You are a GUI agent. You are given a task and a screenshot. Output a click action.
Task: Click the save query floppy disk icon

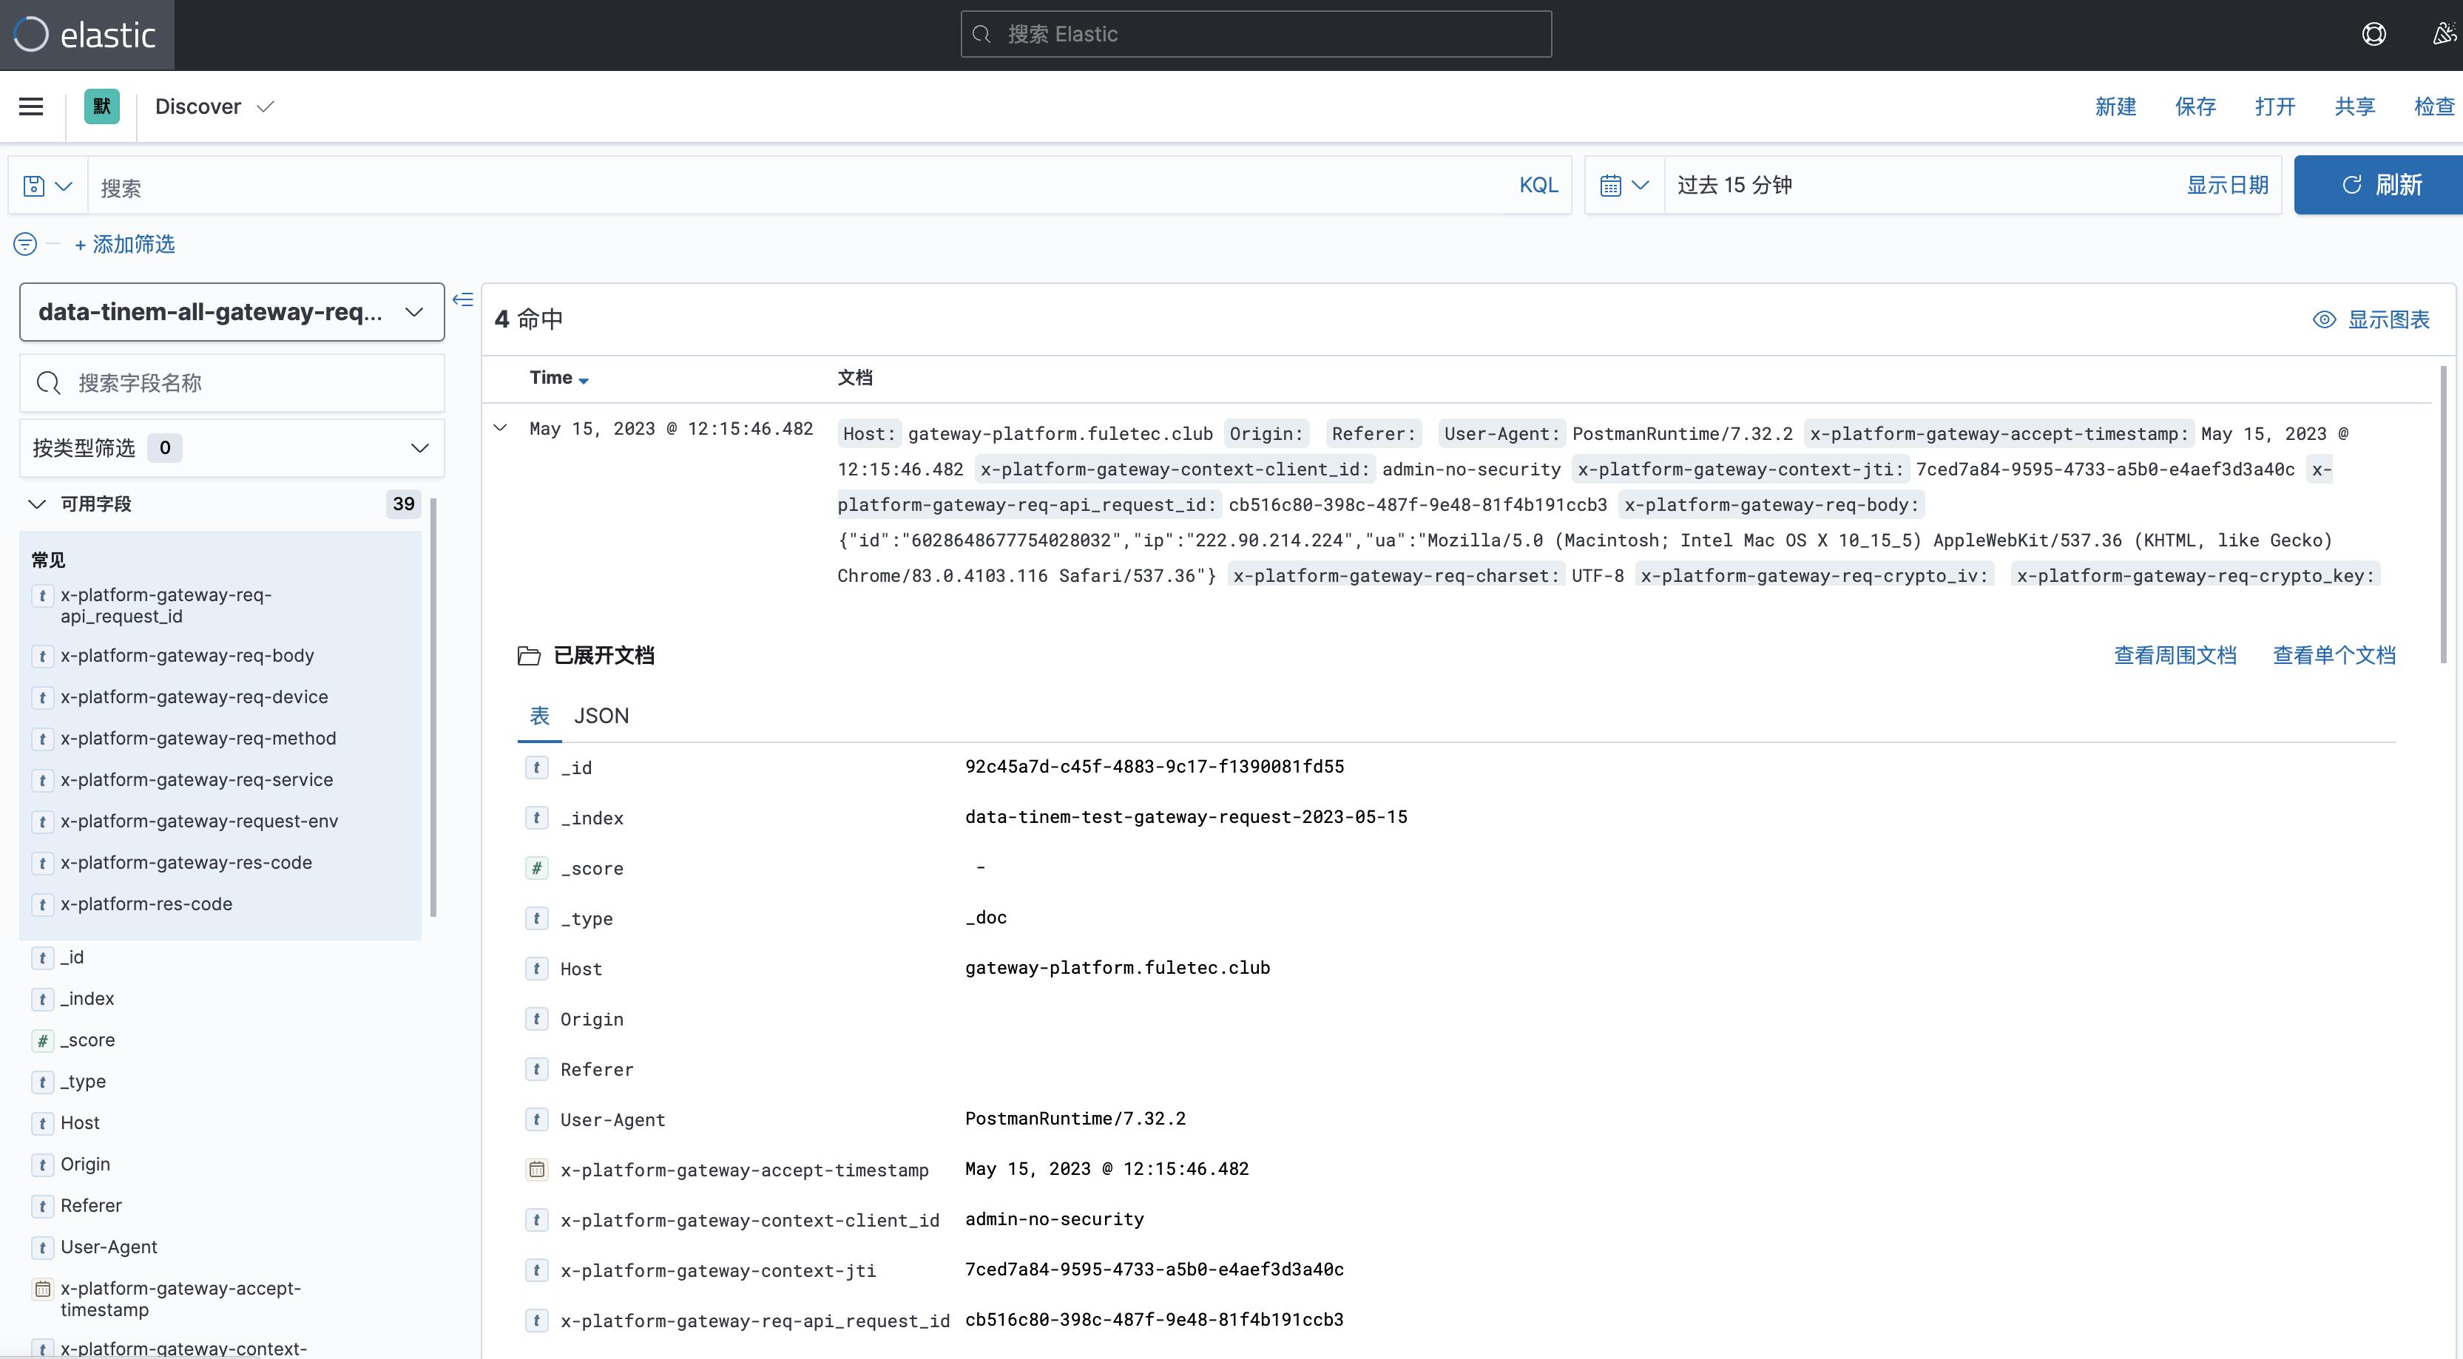(x=35, y=186)
